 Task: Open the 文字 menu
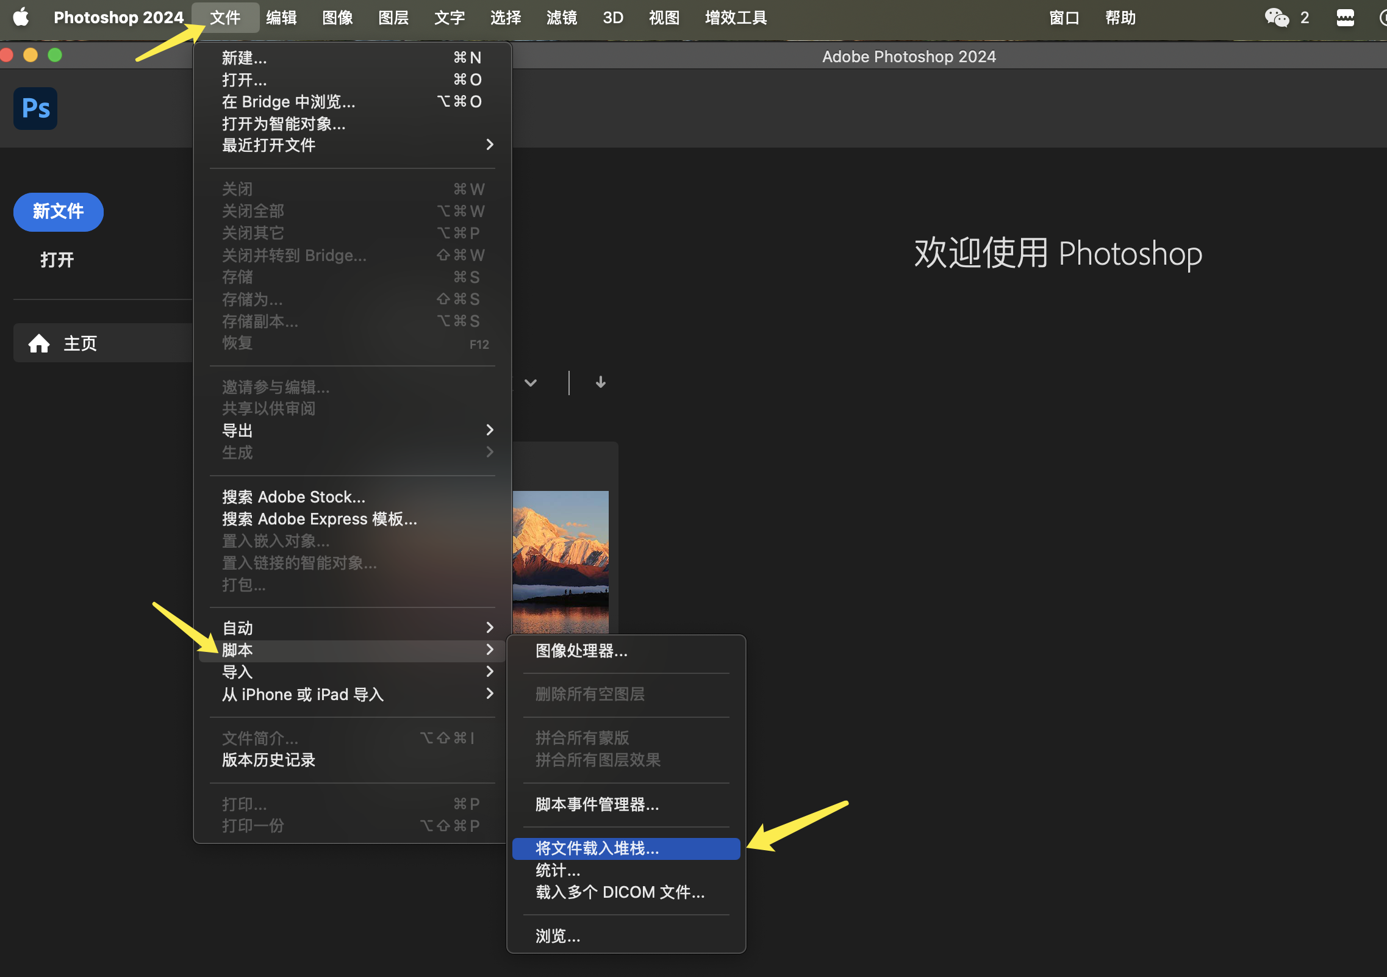[450, 17]
